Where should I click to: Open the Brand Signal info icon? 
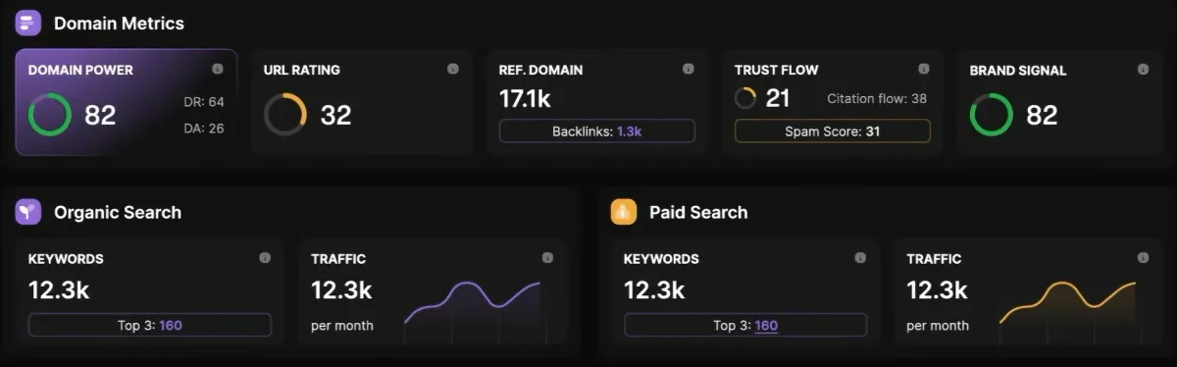point(1143,69)
